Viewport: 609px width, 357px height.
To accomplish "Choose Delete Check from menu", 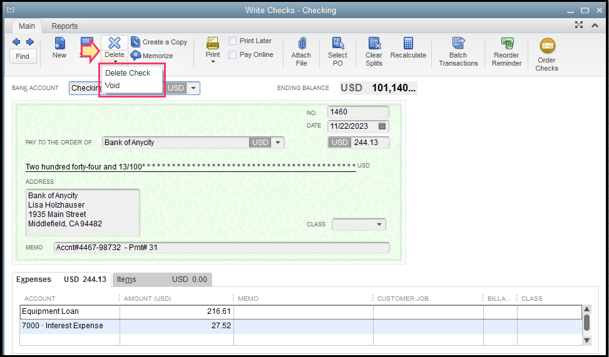I will [128, 73].
